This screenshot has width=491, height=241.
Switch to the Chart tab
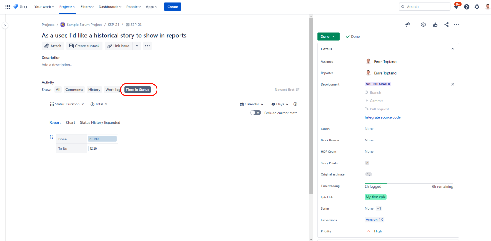(x=70, y=123)
